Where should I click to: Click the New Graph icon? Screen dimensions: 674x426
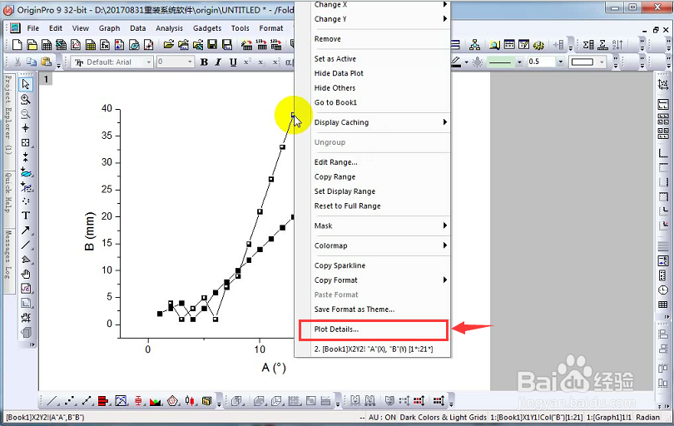click(76, 44)
